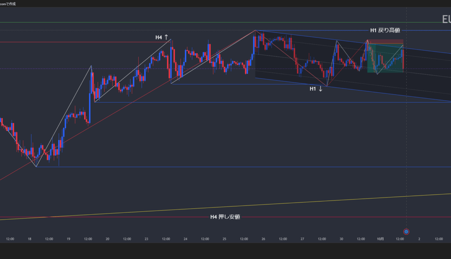Click the "10月" label on the time axis
This screenshot has width=451, height=259.
[x=380, y=239]
